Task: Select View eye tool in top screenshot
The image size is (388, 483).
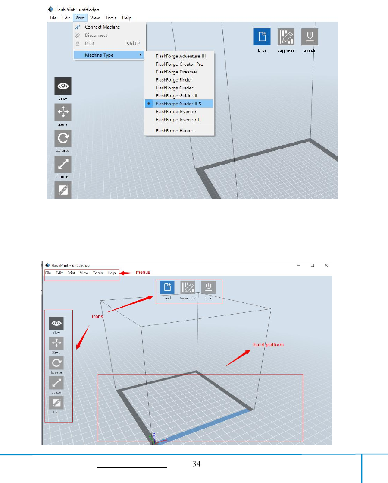Action: 63,86
